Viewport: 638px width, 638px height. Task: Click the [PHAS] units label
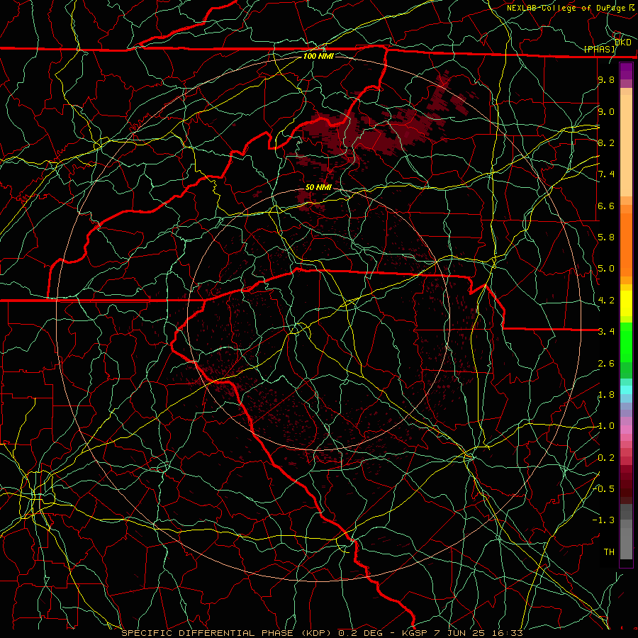600,49
